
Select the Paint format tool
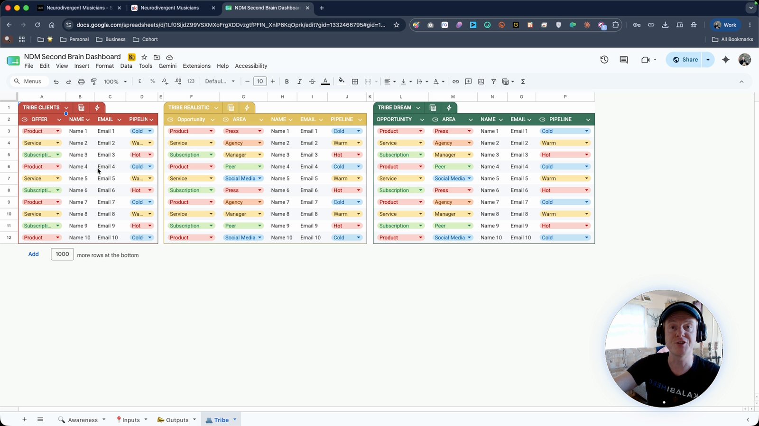pos(94,82)
